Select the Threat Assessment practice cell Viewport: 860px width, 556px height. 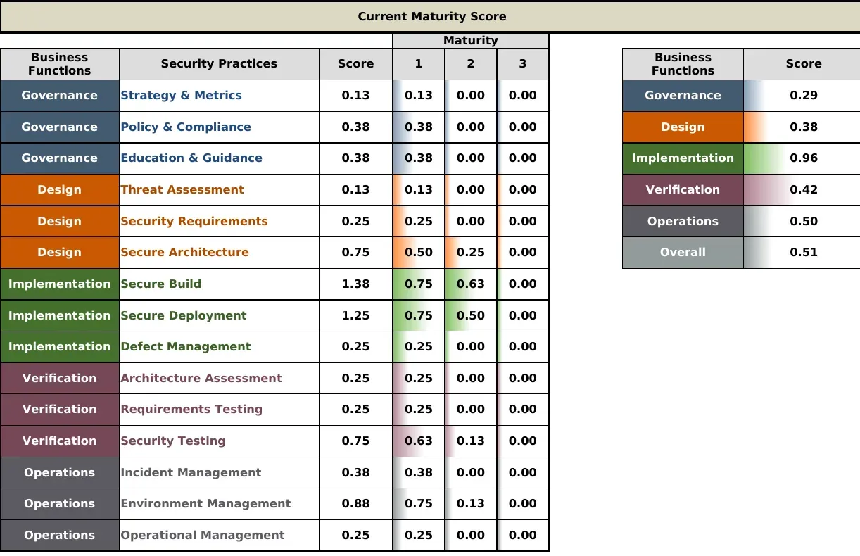[219, 190]
